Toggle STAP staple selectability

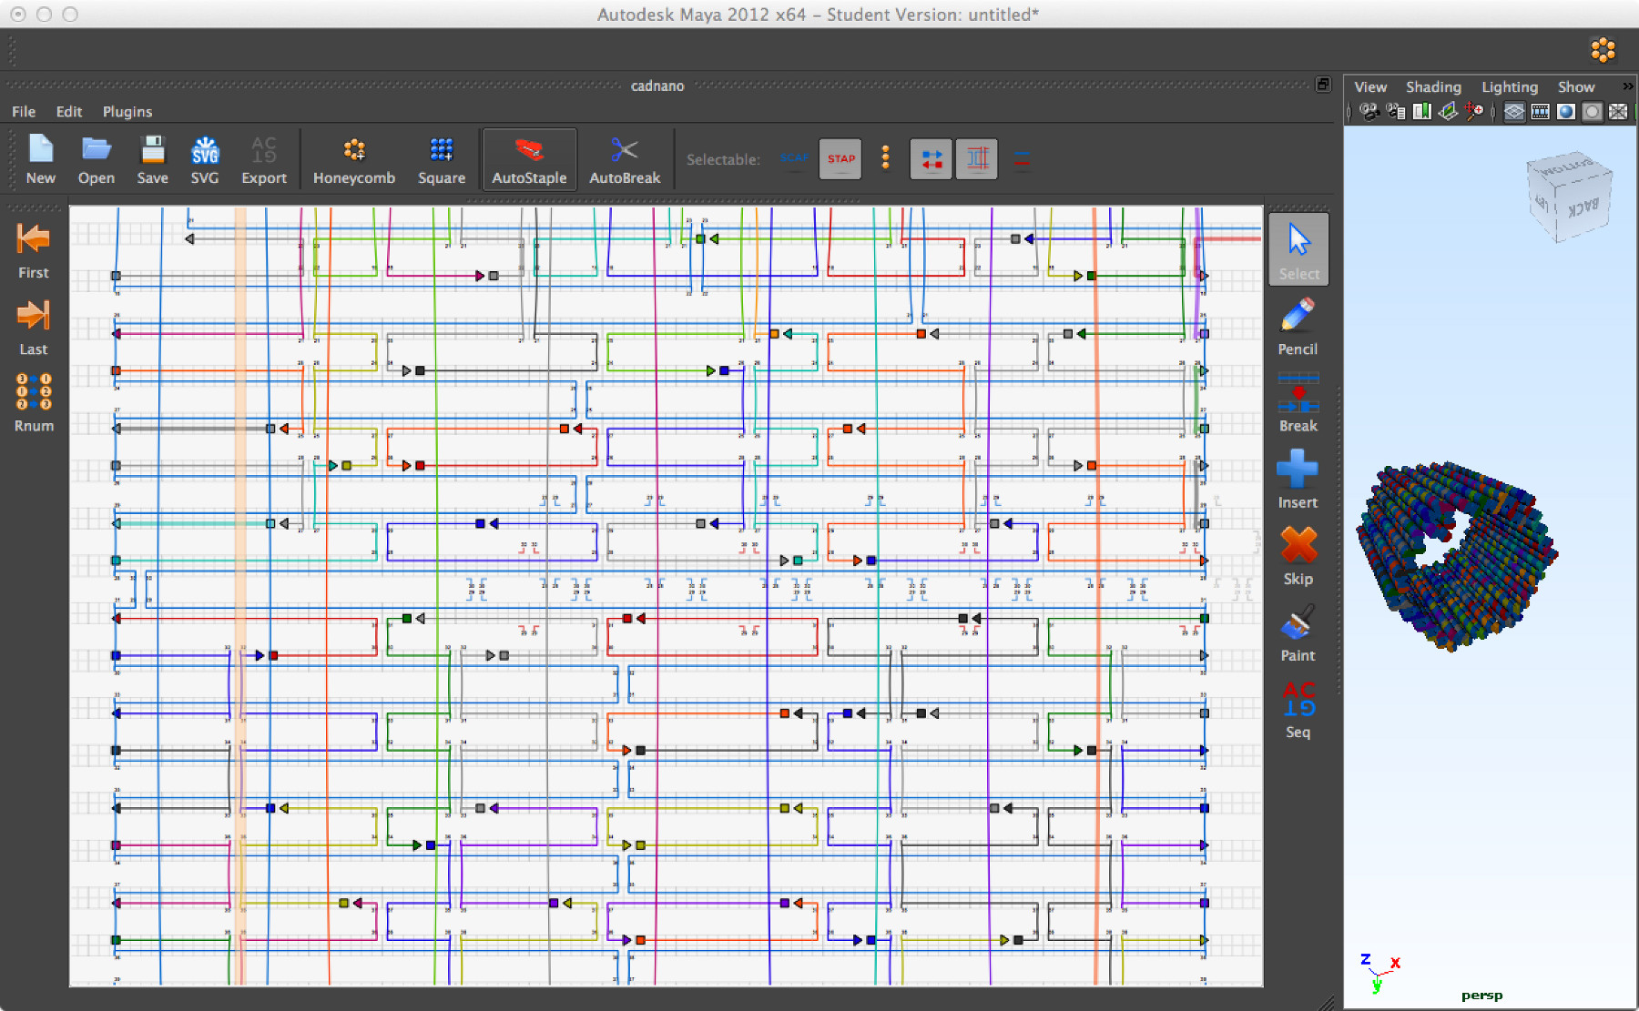tap(840, 159)
